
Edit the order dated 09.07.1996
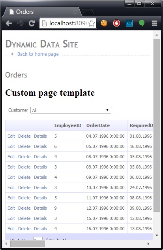pos(11,177)
